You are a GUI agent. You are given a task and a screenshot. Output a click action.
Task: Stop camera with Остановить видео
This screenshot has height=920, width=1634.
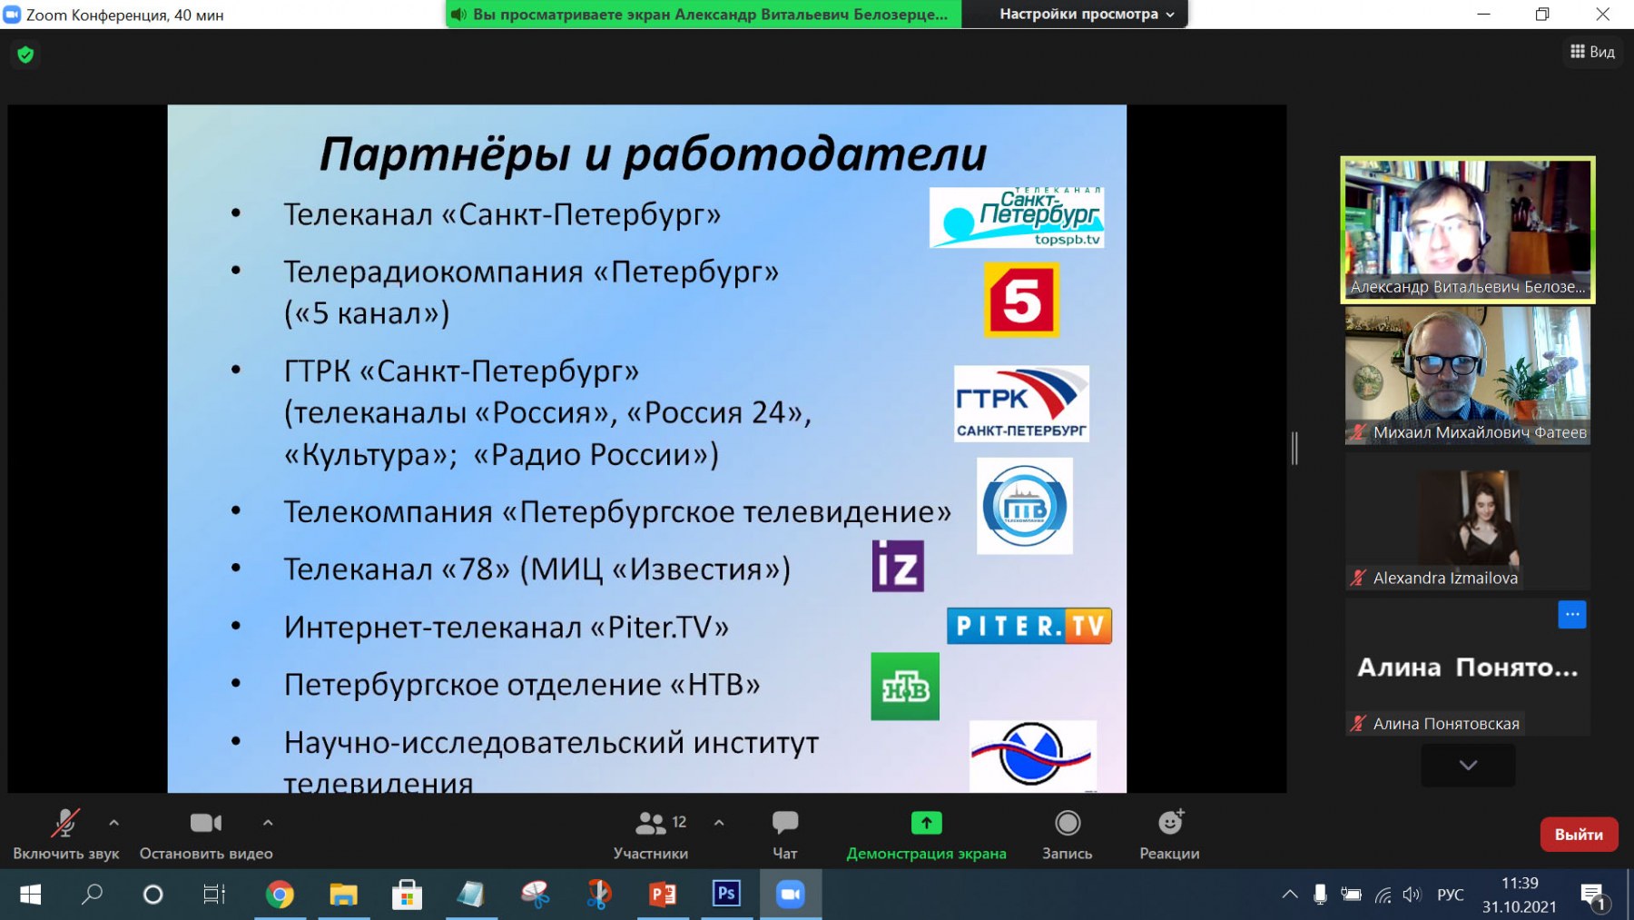pos(206,836)
